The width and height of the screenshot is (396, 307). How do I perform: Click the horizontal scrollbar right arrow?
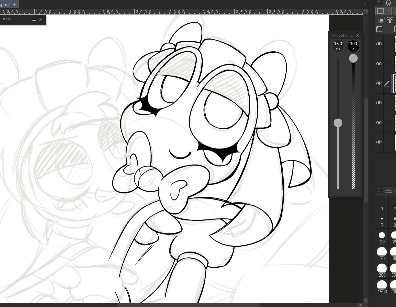361,305
